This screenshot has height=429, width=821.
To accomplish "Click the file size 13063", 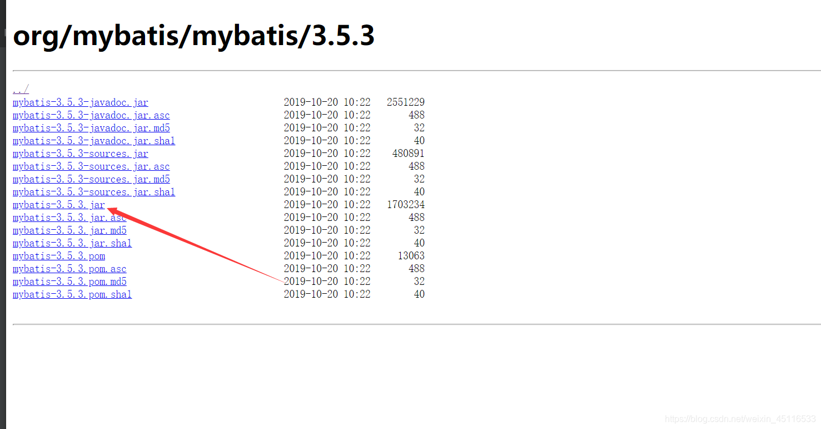I will pyautogui.click(x=411, y=256).
